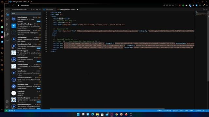Select the Ionic Vue Snippets extension thumbnail
The height and width of the screenshot is (117, 209).
[14, 100]
